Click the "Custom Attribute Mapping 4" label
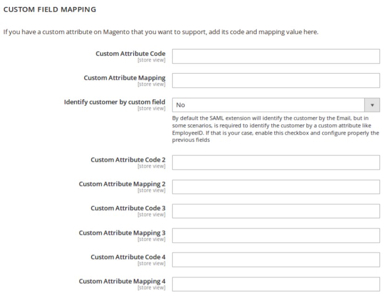 coord(122,281)
